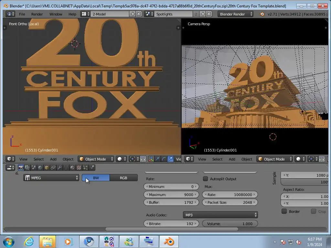Open the Object Data tab (triangle vertices icon)
This screenshot has width=331, height=248.
coord(66,168)
